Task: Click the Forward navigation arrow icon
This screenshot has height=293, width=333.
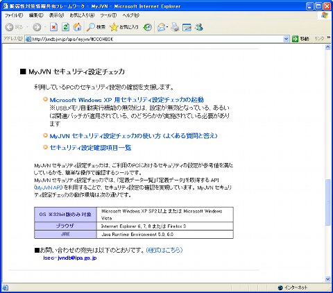Action: click(x=37, y=27)
